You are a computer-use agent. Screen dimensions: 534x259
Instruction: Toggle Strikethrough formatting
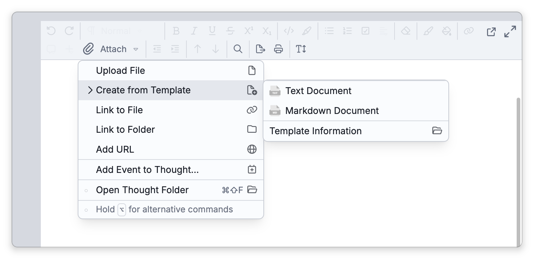[x=230, y=31]
